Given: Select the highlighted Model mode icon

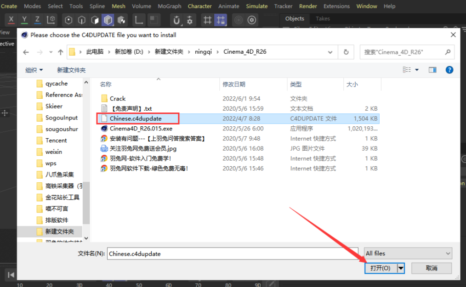Looking at the screenshot, I should point(108,20).
